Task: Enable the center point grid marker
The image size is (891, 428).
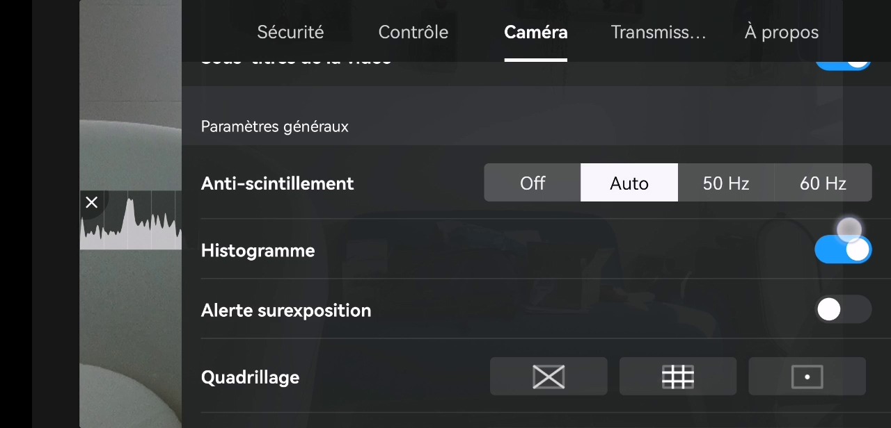Action: click(x=807, y=377)
